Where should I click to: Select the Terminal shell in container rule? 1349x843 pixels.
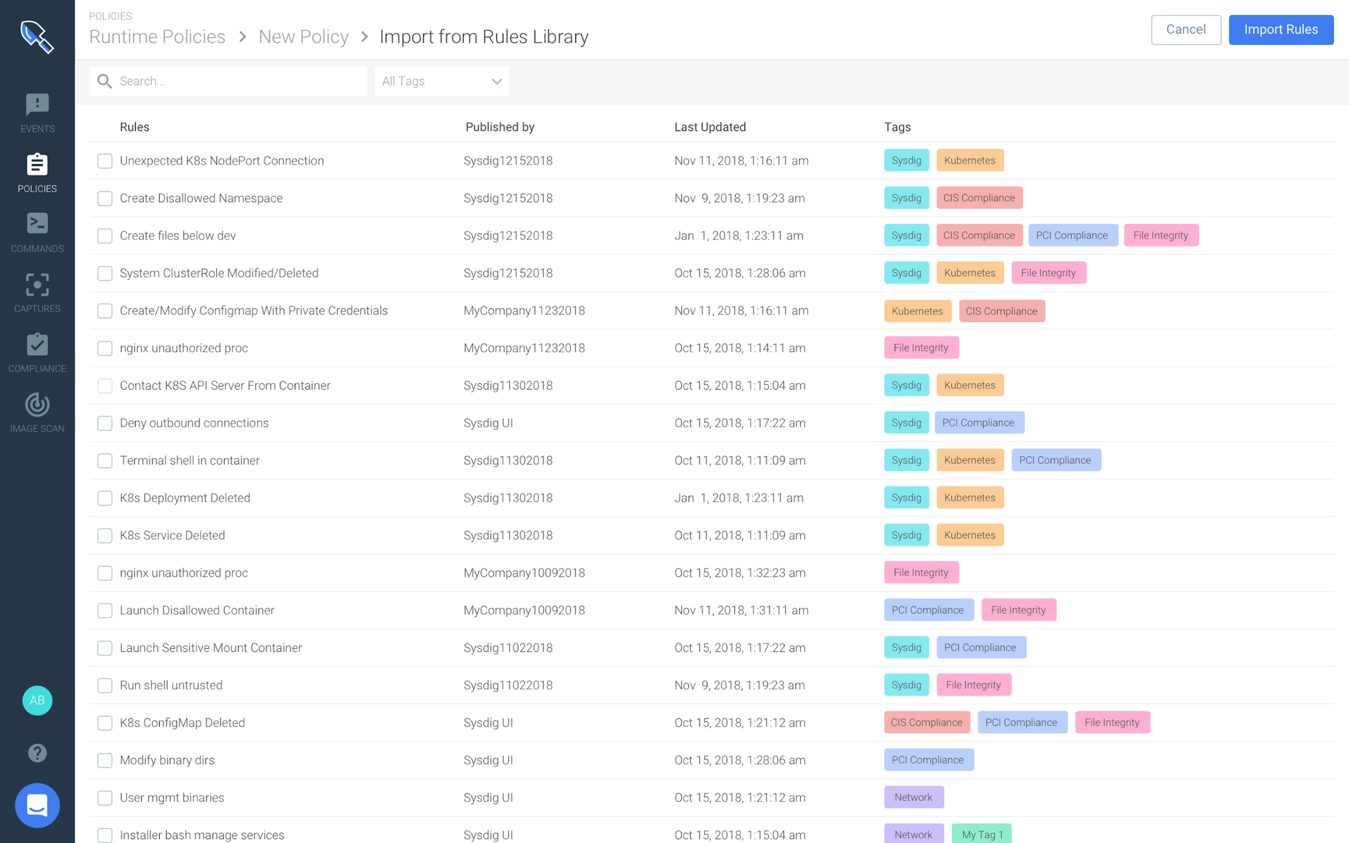(105, 460)
